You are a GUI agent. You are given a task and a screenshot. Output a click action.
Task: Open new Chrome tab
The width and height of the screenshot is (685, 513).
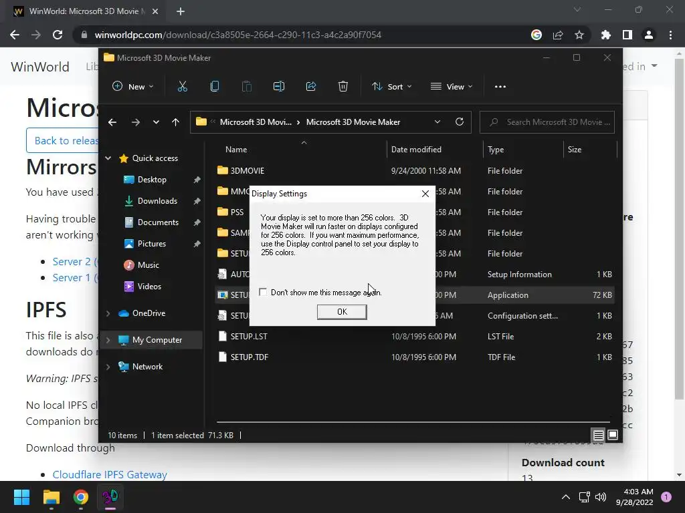coord(181,11)
